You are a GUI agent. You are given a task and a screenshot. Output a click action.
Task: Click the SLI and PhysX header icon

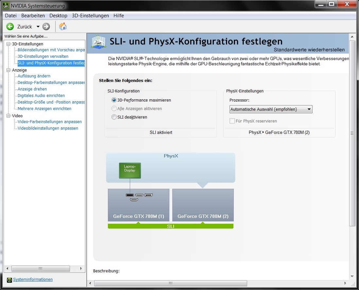[98, 41]
